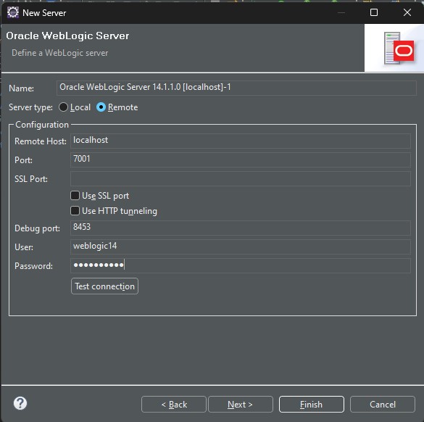424x422 pixels.
Task: Enable the Use SSL port checkbox
Action: (x=75, y=195)
